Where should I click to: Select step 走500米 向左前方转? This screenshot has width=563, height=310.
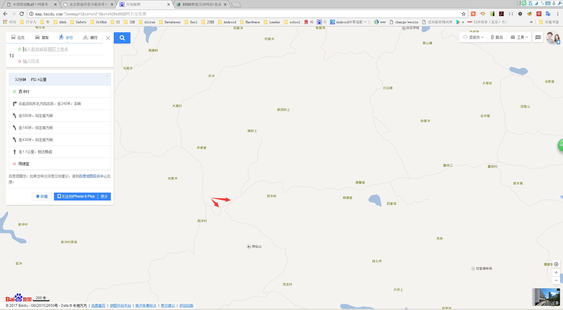point(60,116)
